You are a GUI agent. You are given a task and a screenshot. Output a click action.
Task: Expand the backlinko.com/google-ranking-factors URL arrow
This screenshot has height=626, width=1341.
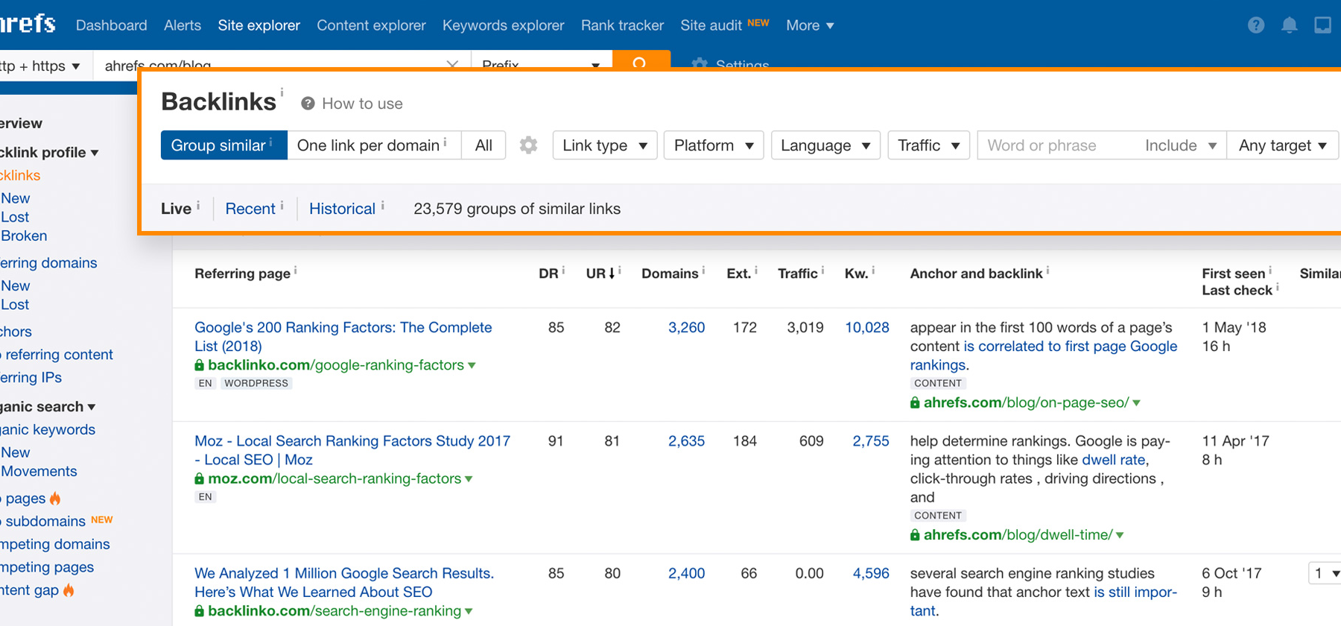coord(472,365)
